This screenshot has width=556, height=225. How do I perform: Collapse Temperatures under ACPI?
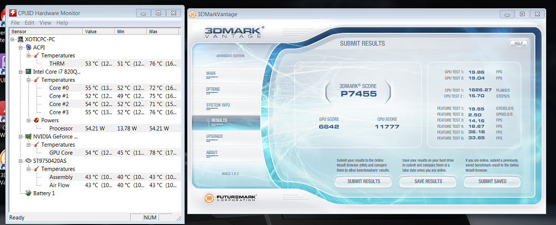click(28, 56)
